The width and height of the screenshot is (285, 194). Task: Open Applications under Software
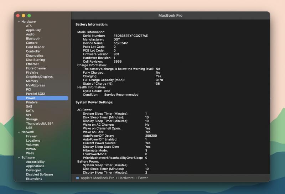pos(35,166)
